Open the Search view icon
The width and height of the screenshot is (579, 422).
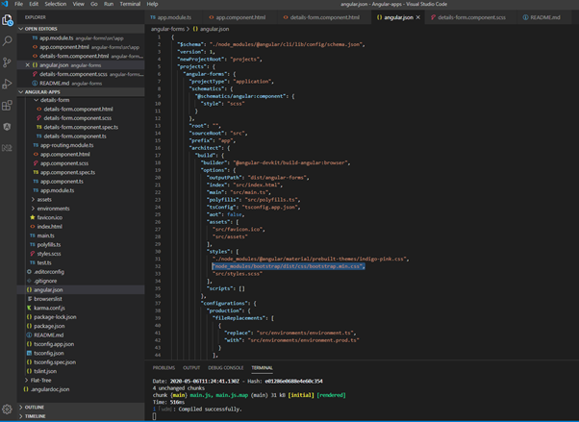(x=7, y=41)
